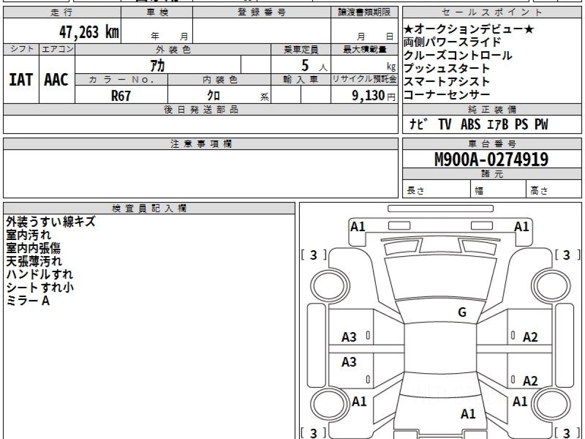Select the 走行 column header
Image resolution: width=585 pixels, height=439 pixels.
click(x=61, y=12)
